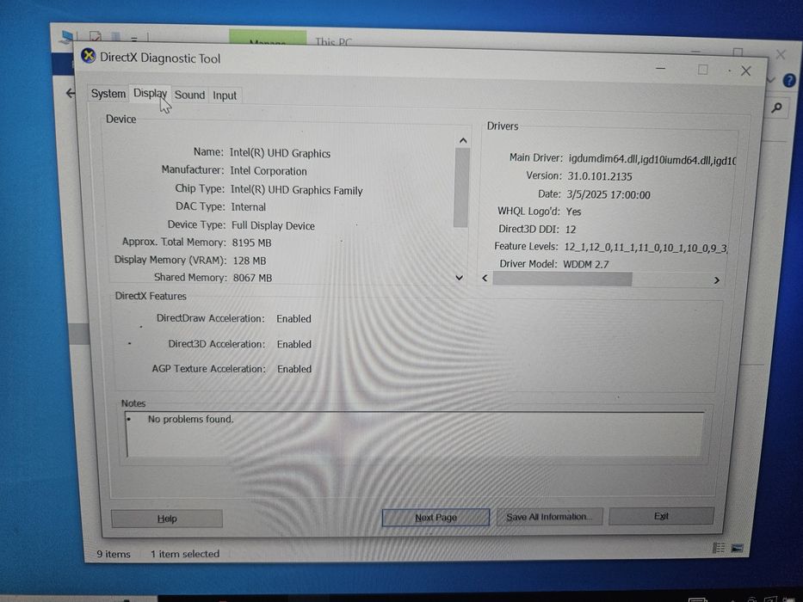Viewport: 803px width, 602px height.
Task: Click the File Explorer close button
Action: (x=781, y=54)
